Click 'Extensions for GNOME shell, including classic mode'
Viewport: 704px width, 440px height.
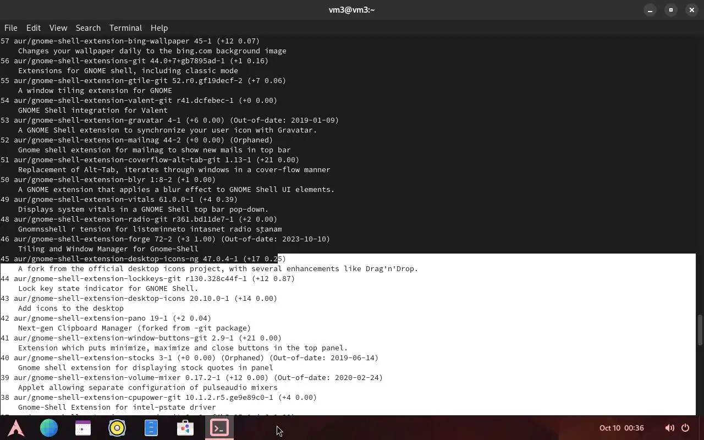(128, 71)
